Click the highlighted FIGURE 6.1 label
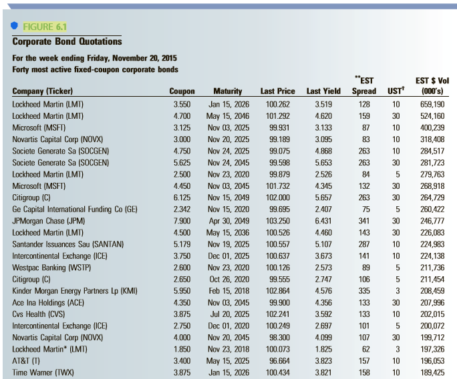The image size is (457, 379). [45, 27]
